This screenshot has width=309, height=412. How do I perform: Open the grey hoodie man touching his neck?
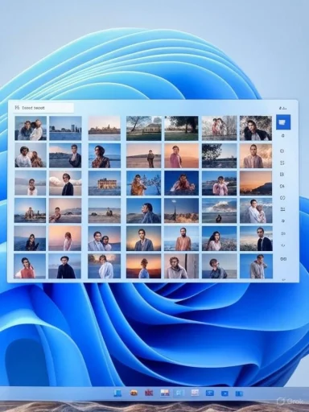tap(256, 266)
